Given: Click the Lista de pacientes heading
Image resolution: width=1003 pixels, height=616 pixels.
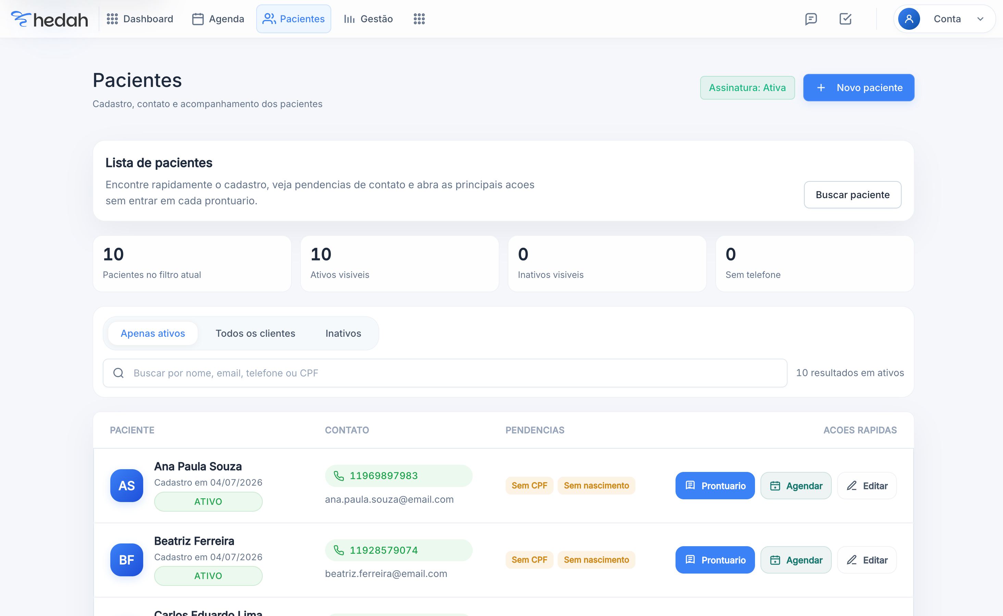Looking at the screenshot, I should click(x=159, y=163).
